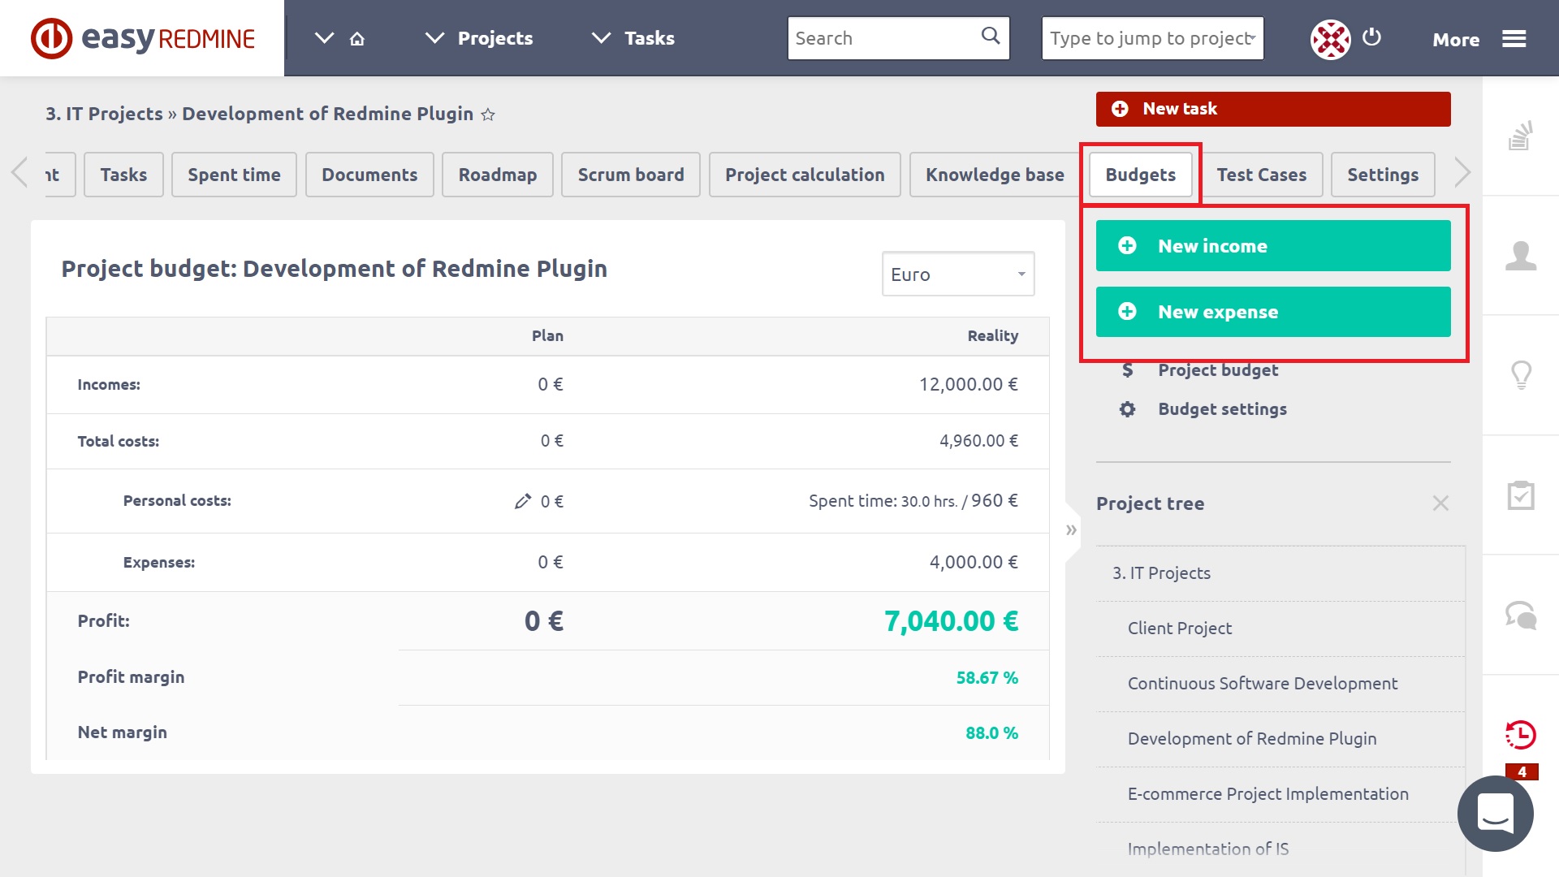
Task: Open the user avatar profile
Action: pos(1330,39)
